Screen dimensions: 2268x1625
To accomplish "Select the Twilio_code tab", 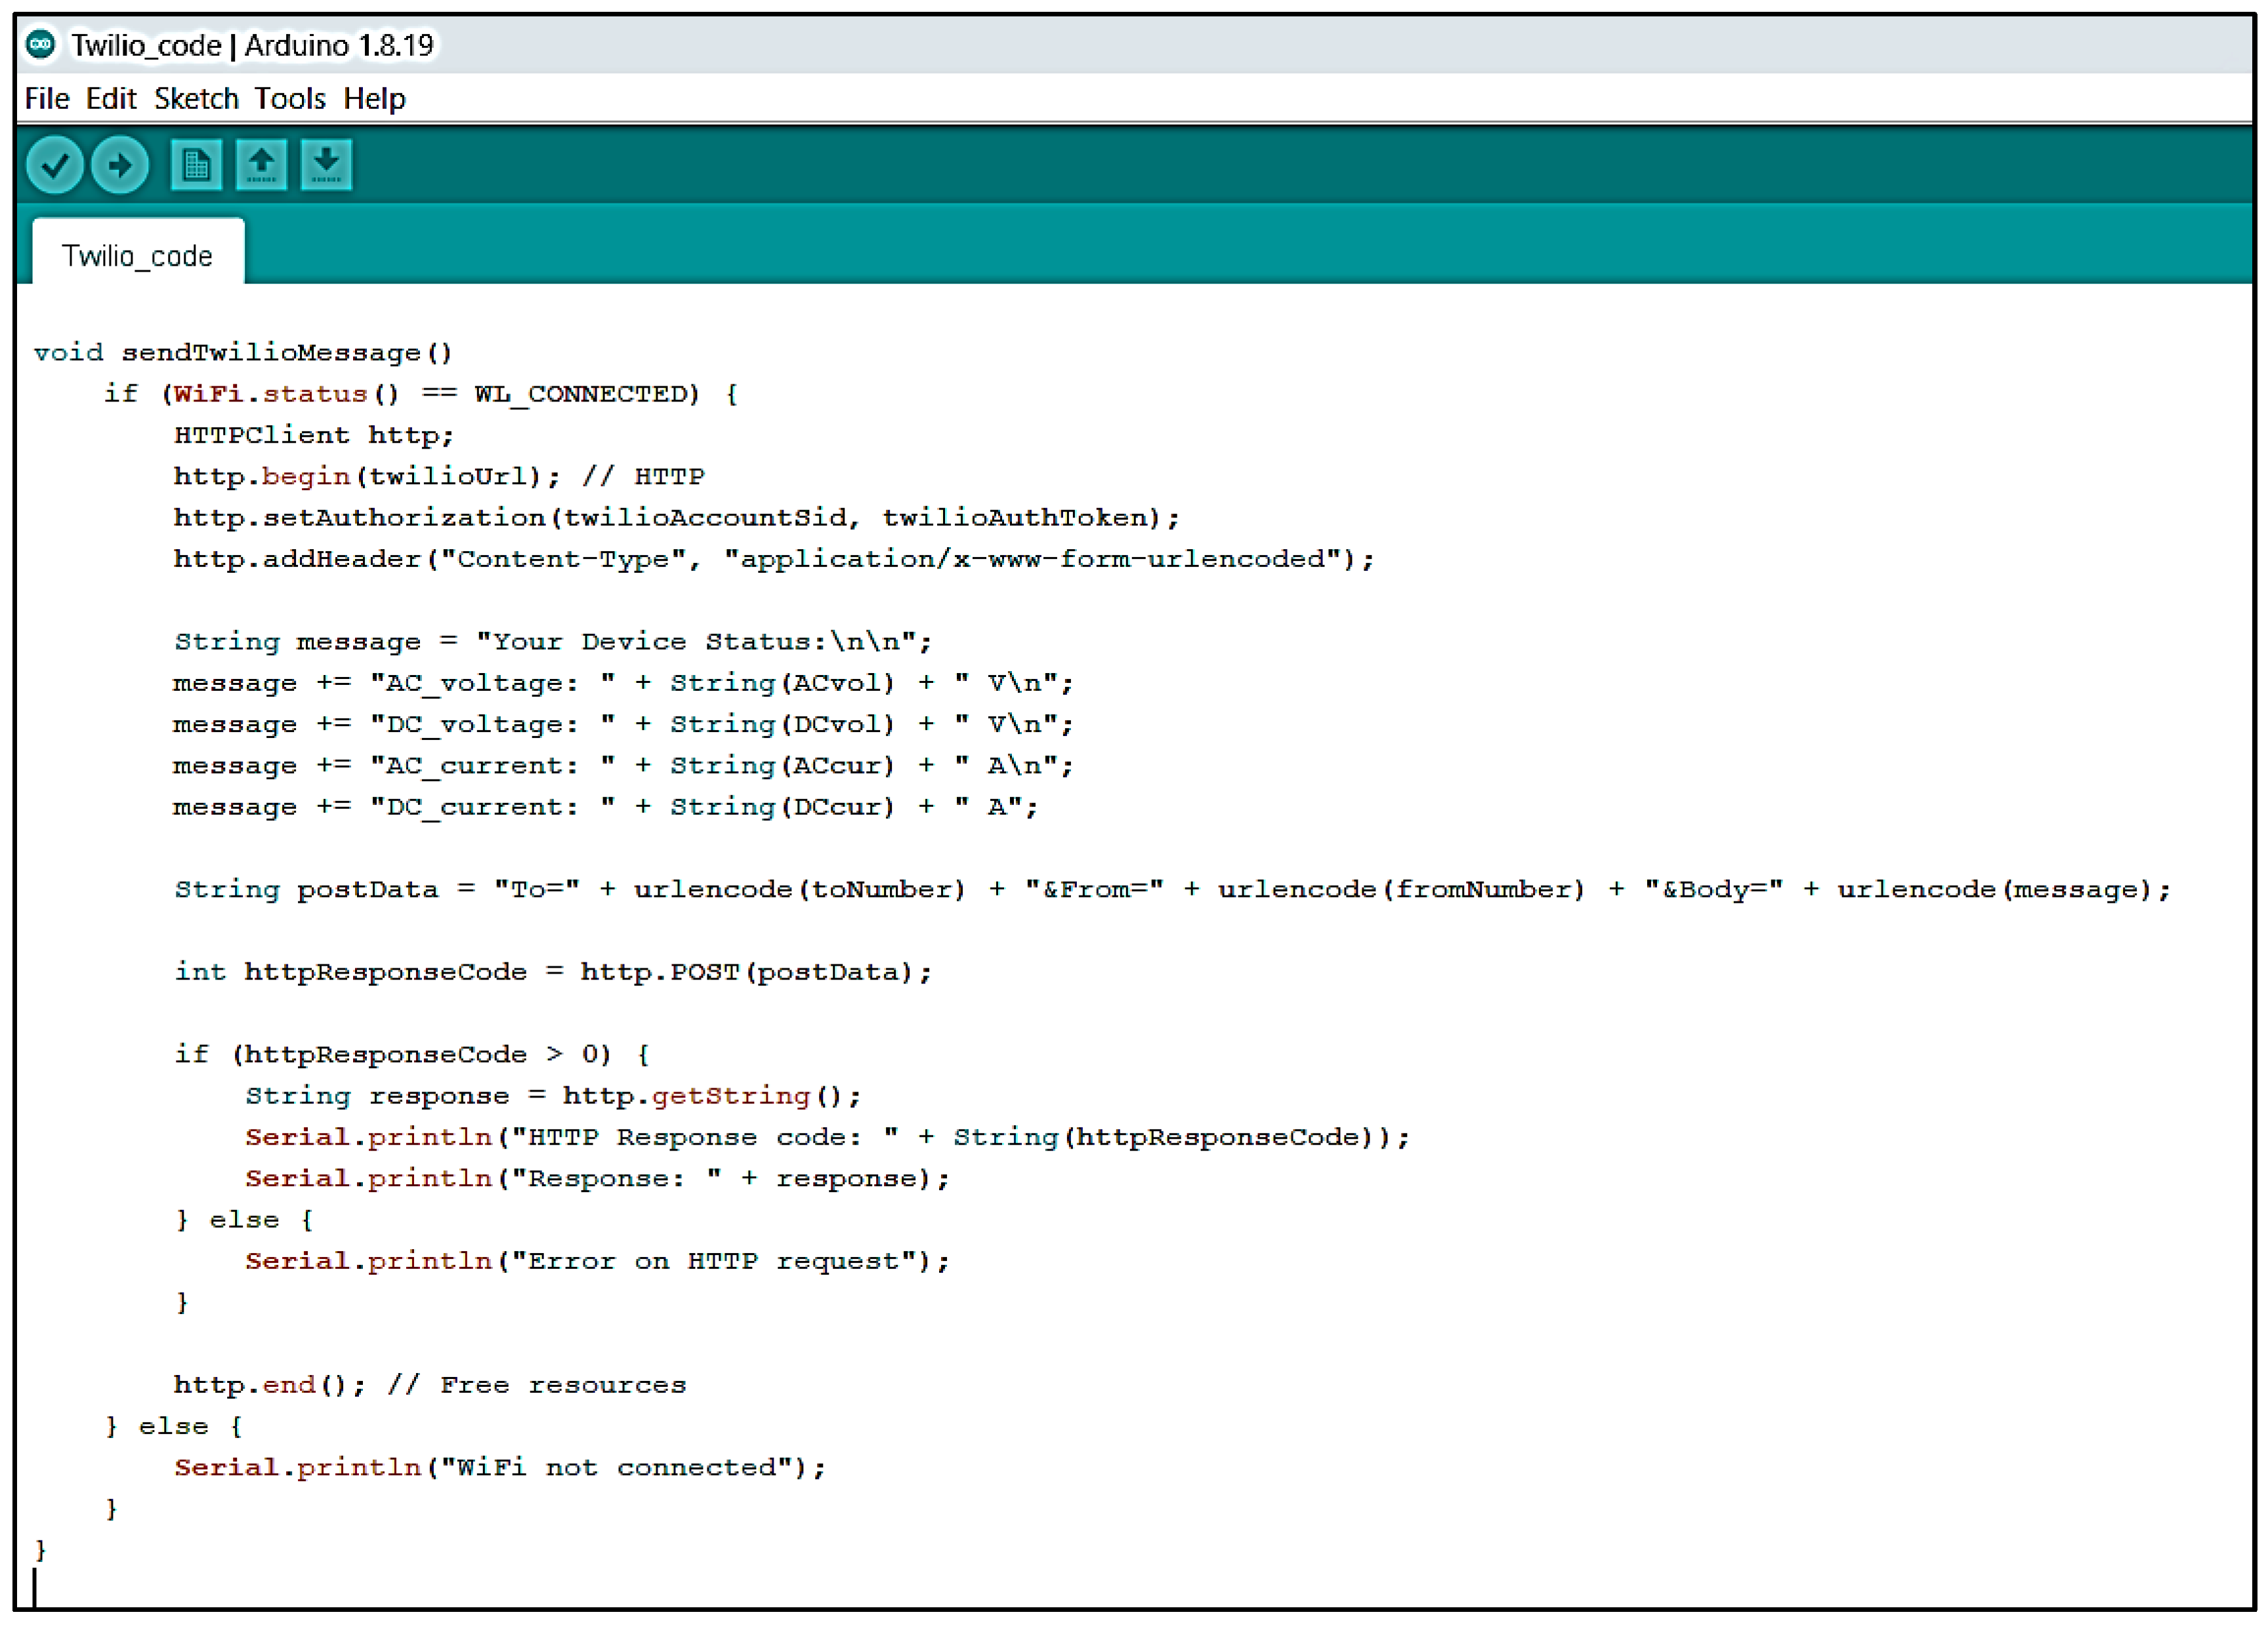I will point(138,256).
